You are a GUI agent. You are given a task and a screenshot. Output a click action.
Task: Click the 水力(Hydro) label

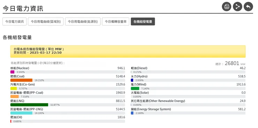point(139,76)
